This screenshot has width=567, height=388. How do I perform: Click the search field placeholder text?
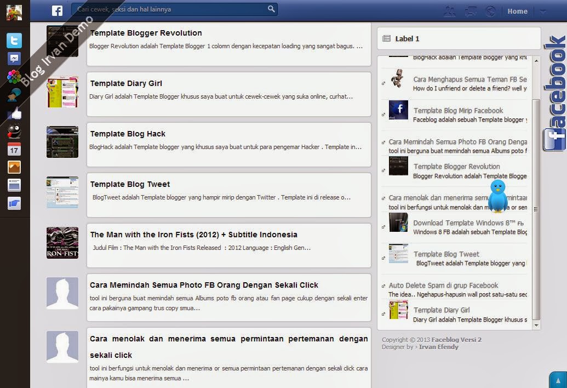124,9
